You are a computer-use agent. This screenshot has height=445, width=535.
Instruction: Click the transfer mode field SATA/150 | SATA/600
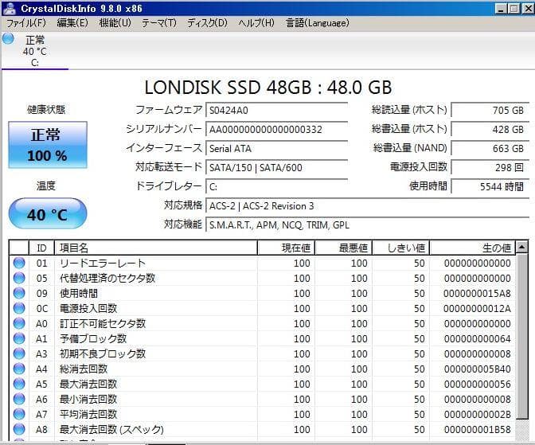pos(277,167)
